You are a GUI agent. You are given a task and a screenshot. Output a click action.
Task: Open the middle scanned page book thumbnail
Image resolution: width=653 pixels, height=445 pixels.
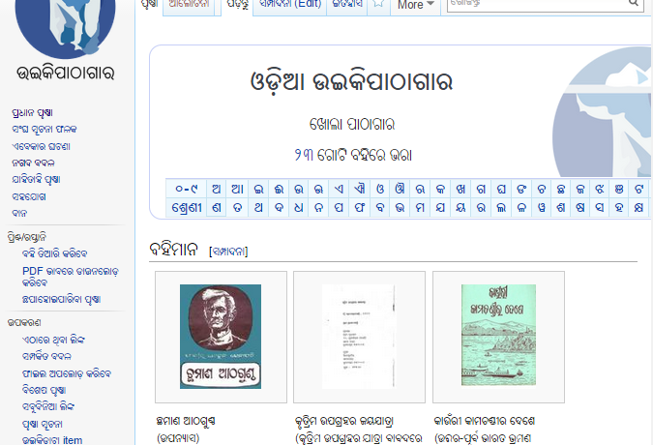(359, 337)
